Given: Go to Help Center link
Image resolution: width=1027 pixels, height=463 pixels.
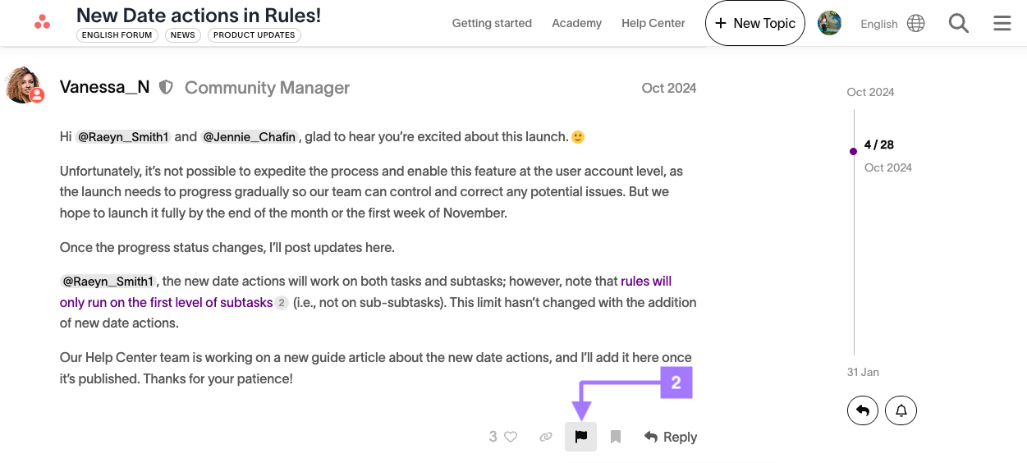Looking at the screenshot, I should 653,23.
